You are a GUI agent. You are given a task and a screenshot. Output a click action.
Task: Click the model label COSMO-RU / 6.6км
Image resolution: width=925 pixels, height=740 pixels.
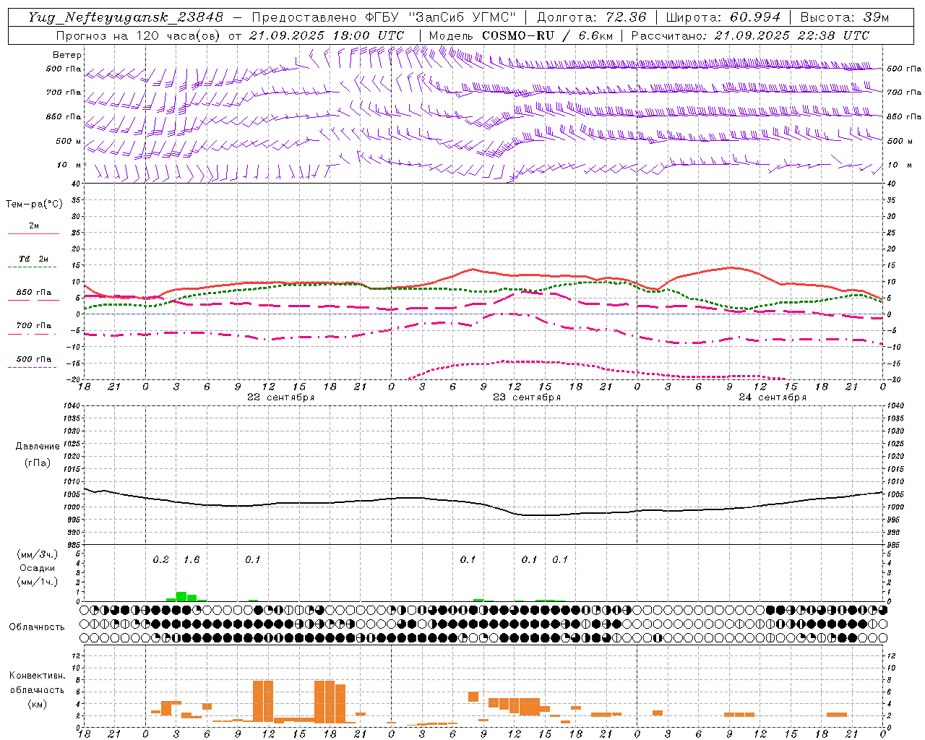click(x=547, y=35)
